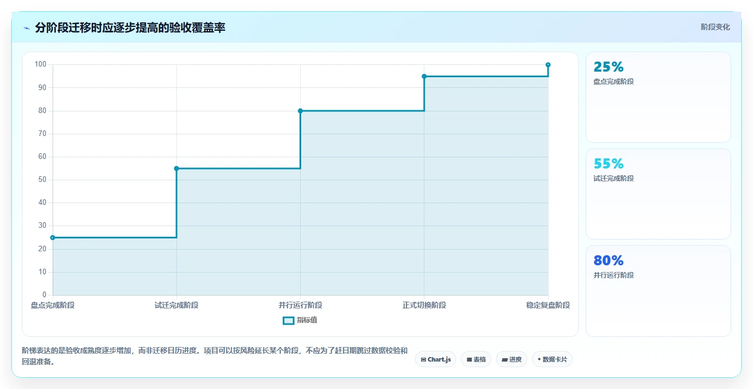Click the lightning icon beside the title
This screenshot has width=753, height=389.
pyautogui.click(x=27, y=28)
